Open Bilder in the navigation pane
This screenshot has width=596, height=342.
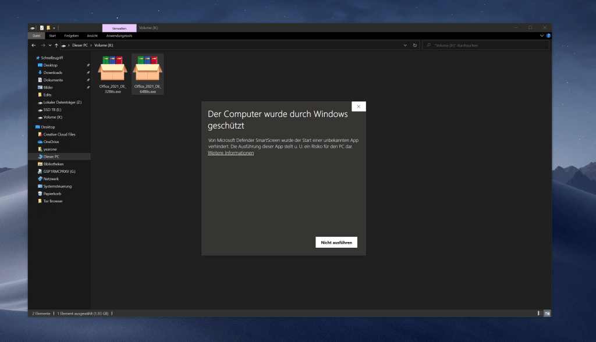48,87
